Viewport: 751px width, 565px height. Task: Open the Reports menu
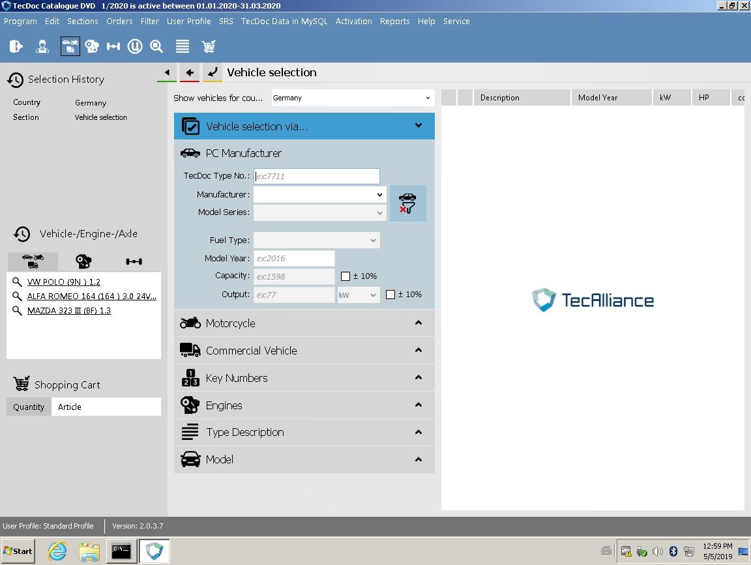[394, 22]
